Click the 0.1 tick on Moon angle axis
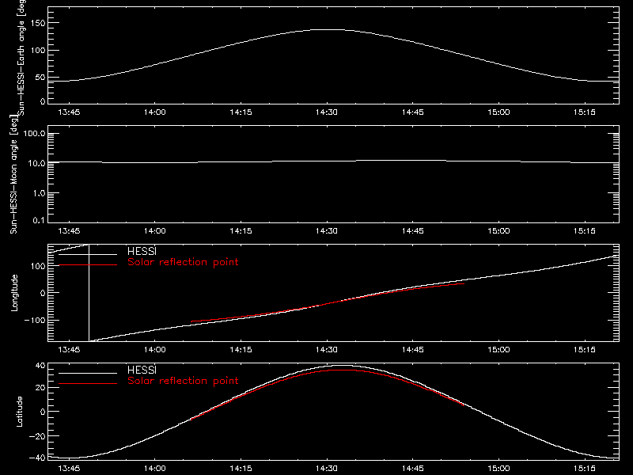This screenshot has height=475, width=633. click(39, 220)
